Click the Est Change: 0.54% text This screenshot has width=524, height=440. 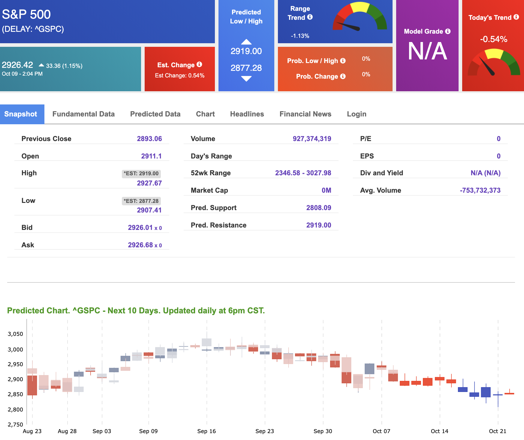coord(180,76)
